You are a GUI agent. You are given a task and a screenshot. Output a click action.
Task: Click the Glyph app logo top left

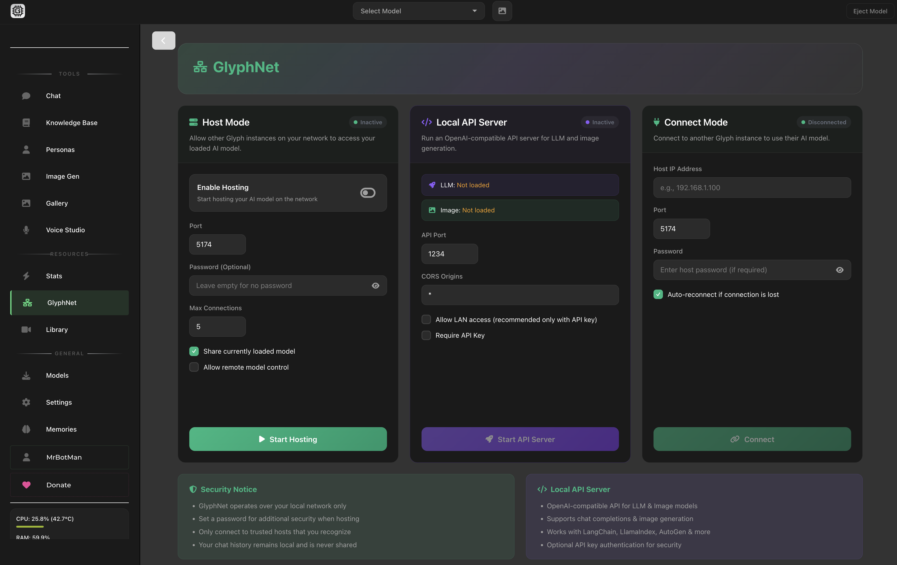click(18, 11)
